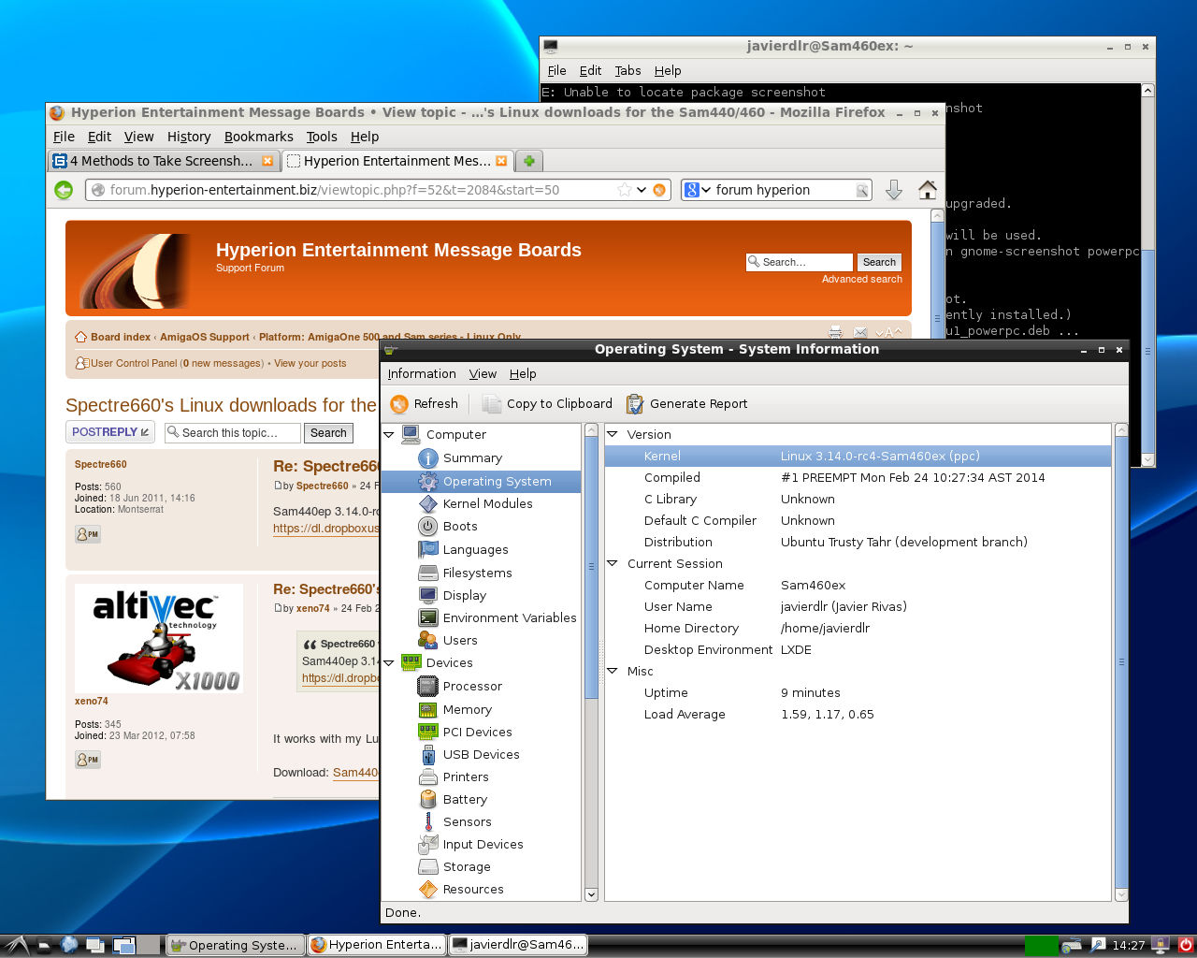Collapse the Devices tree node
Screen dimensions: 1197x958
(389, 663)
